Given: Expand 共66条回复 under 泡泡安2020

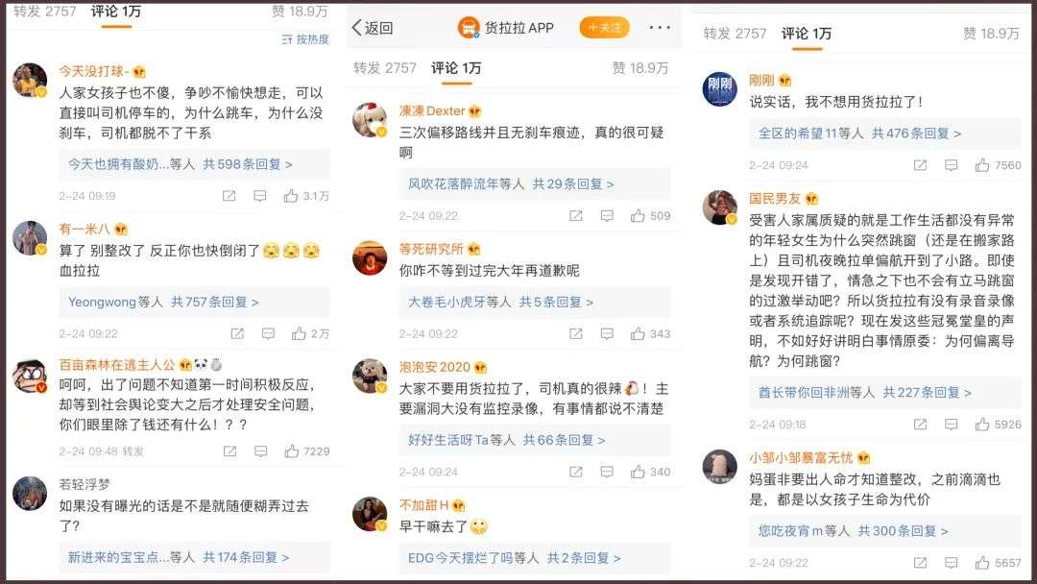Looking at the screenshot, I should tap(564, 440).
